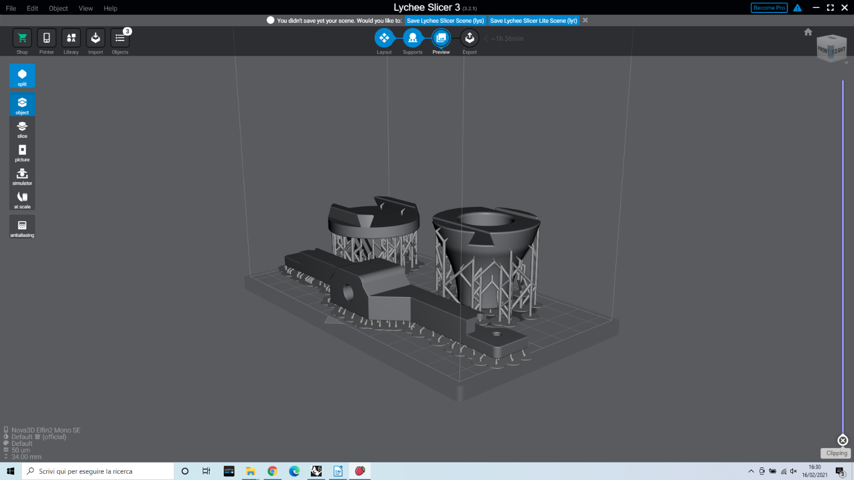Screen dimensions: 854x480
Task: Toggle the split view mode
Action: click(22, 76)
